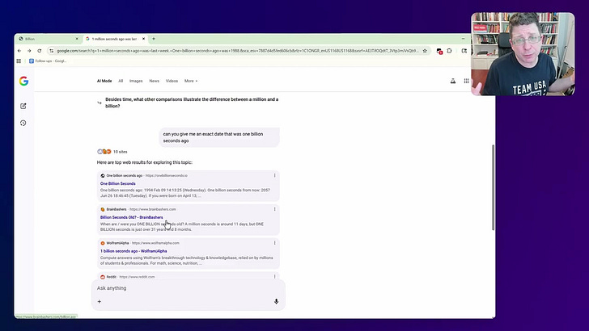Viewport: 589px width, 331px height.
Task: Click the BrainBashers source favicon
Action: point(103,210)
